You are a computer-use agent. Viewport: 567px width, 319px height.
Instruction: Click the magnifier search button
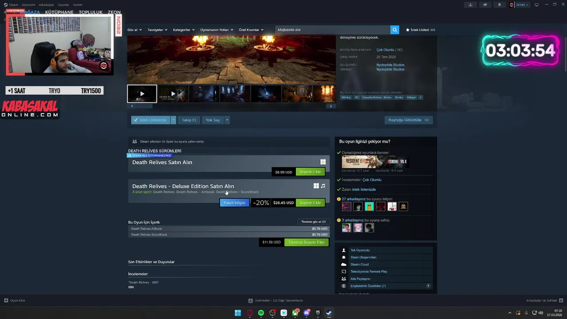[394, 30]
